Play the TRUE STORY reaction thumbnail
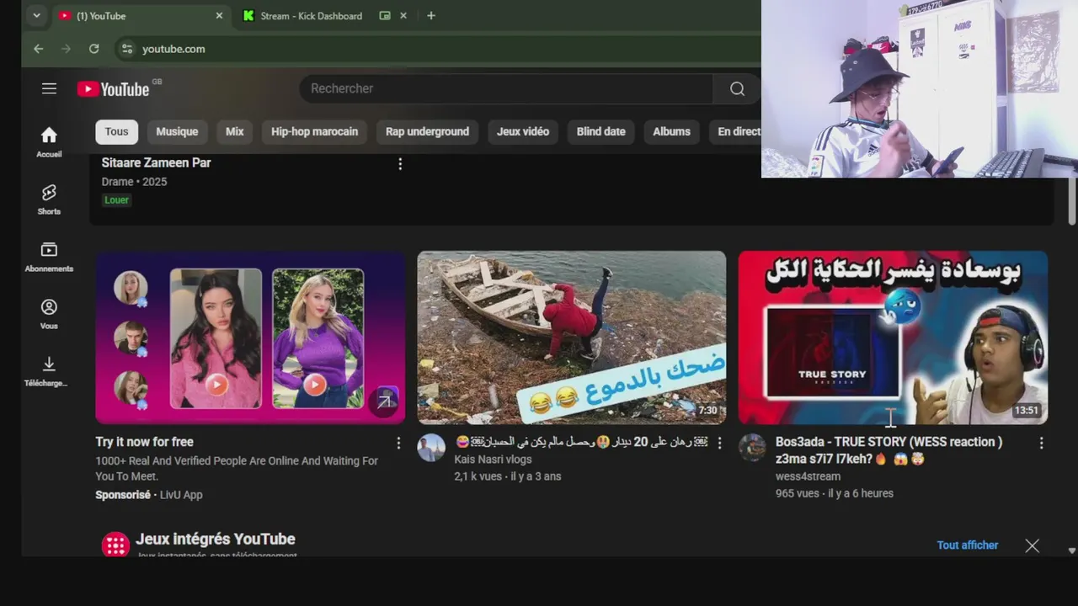1078x606 pixels. pos(893,338)
